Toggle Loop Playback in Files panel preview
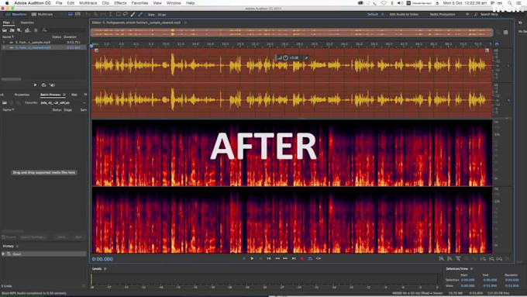 tap(43, 85)
